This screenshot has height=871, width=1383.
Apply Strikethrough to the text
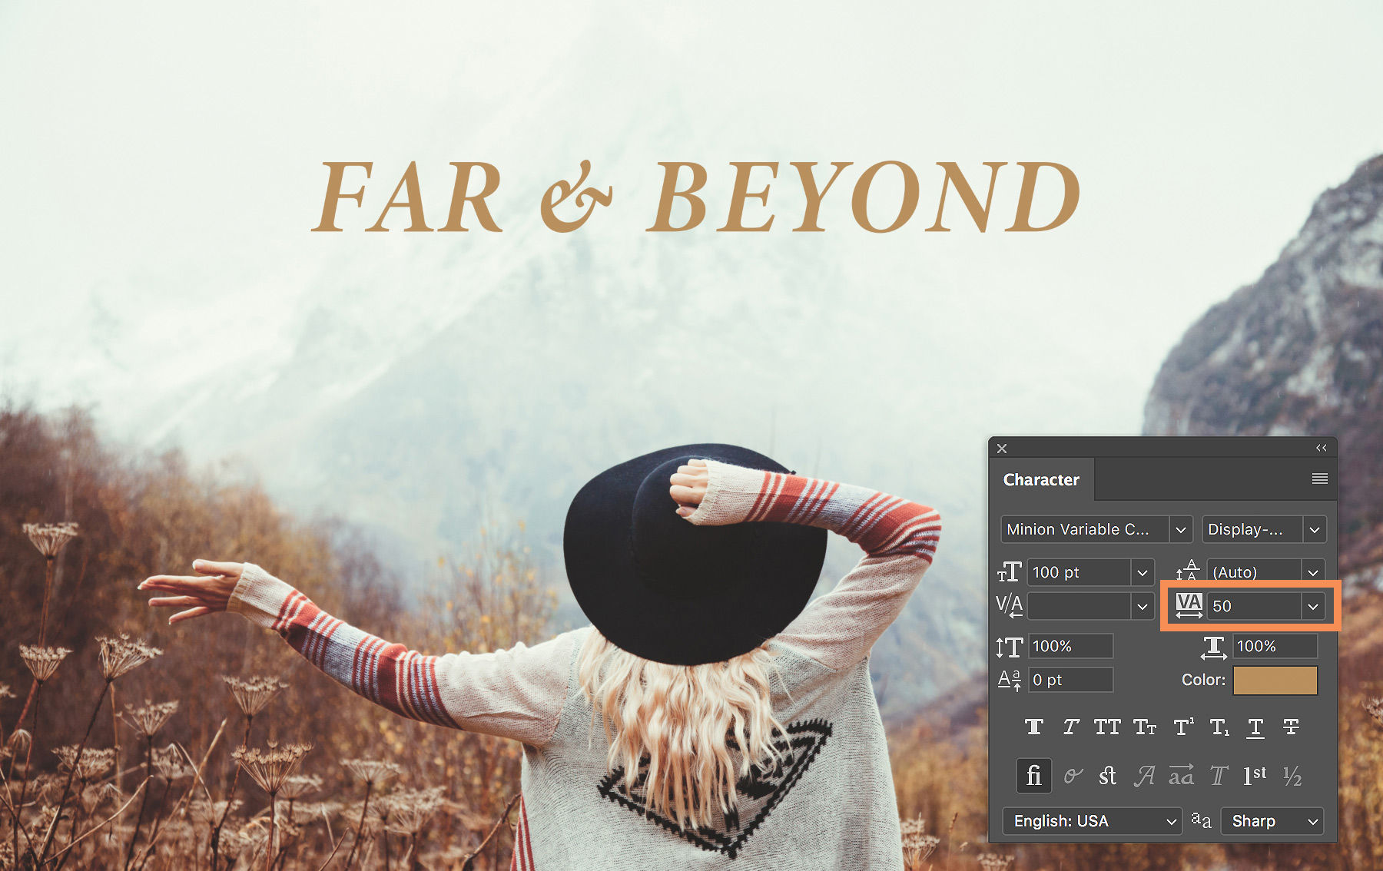(1292, 727)
